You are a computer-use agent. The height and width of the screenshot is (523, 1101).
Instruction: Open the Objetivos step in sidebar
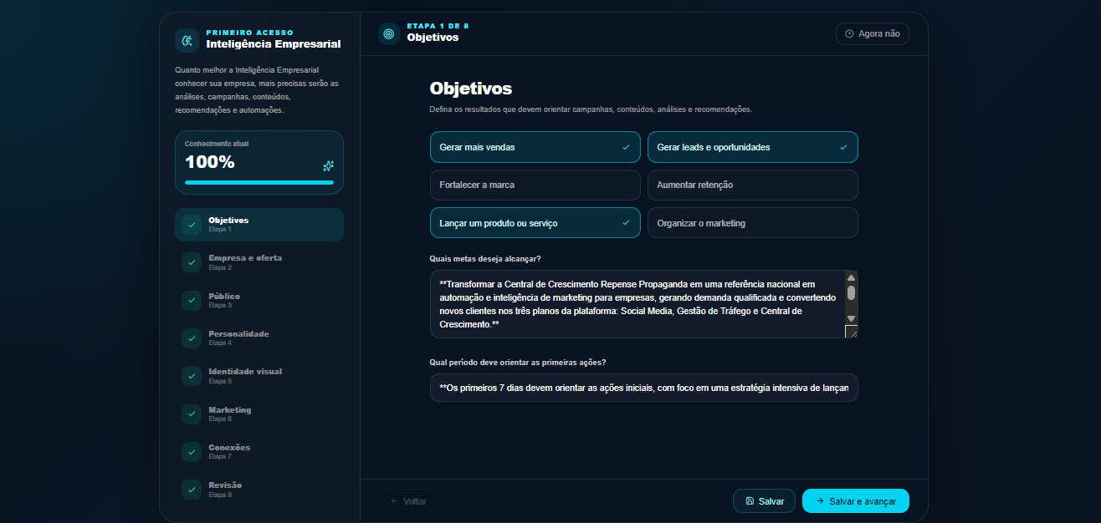coord(259,225)
